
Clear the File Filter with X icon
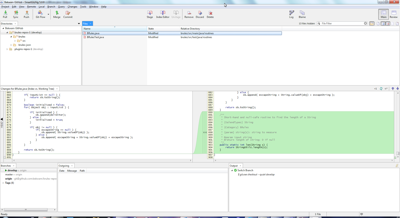pos(365,23)
